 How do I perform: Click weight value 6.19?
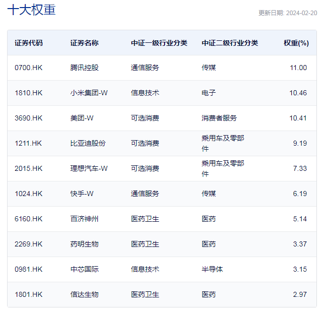pyautogui.click(x=300, y=194)
